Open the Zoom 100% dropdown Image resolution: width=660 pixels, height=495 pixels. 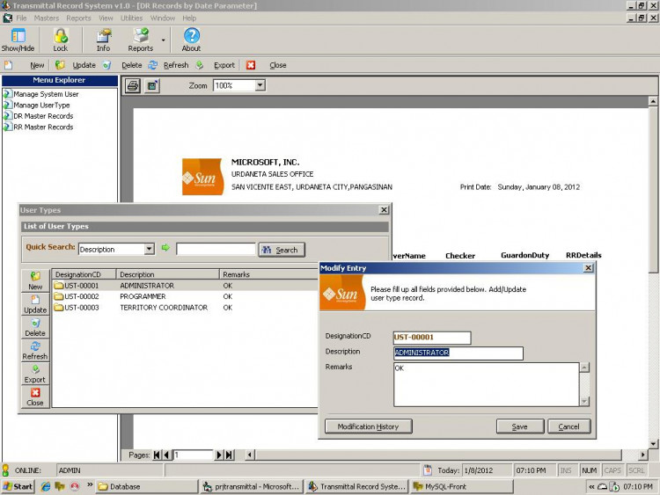click(x=260, y=85)
